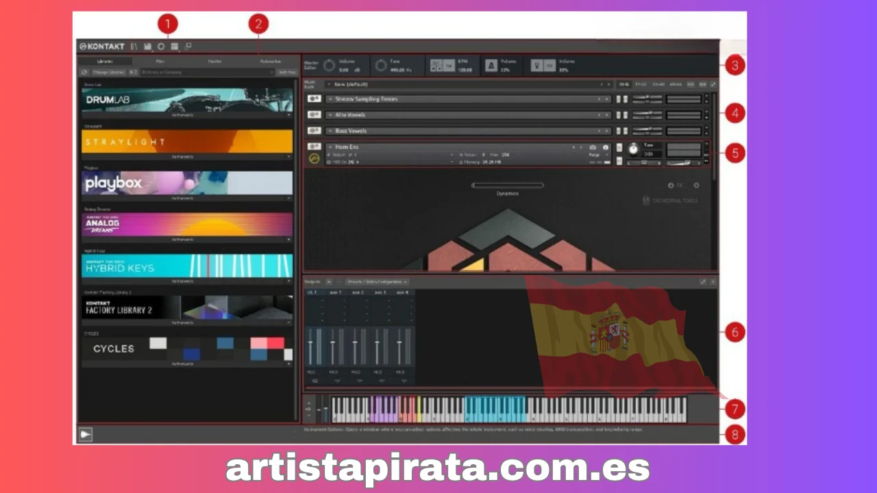Click the info icon in Horn Ens header
The image size is (877, 493).
pos(606,147)
